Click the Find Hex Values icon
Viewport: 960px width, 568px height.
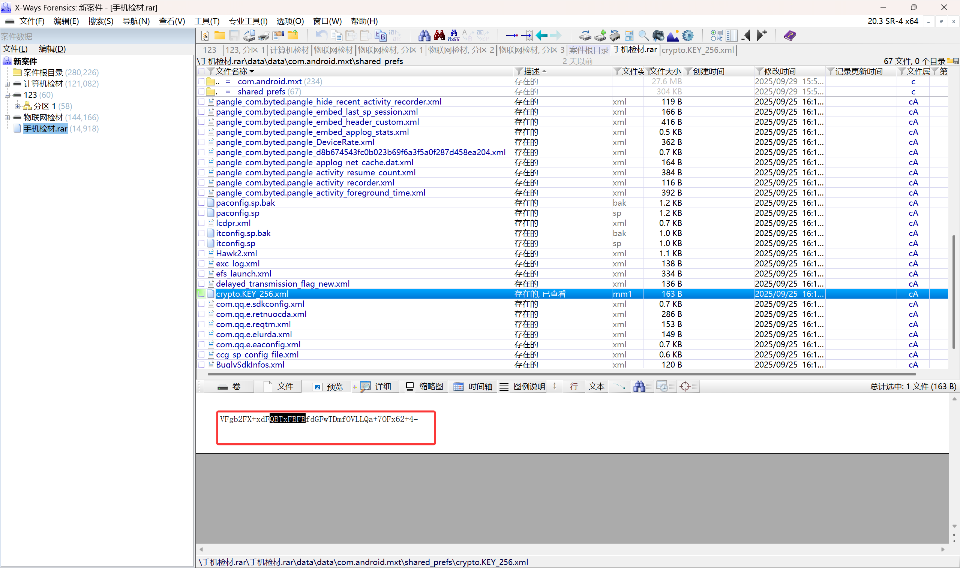coord(454,36)
